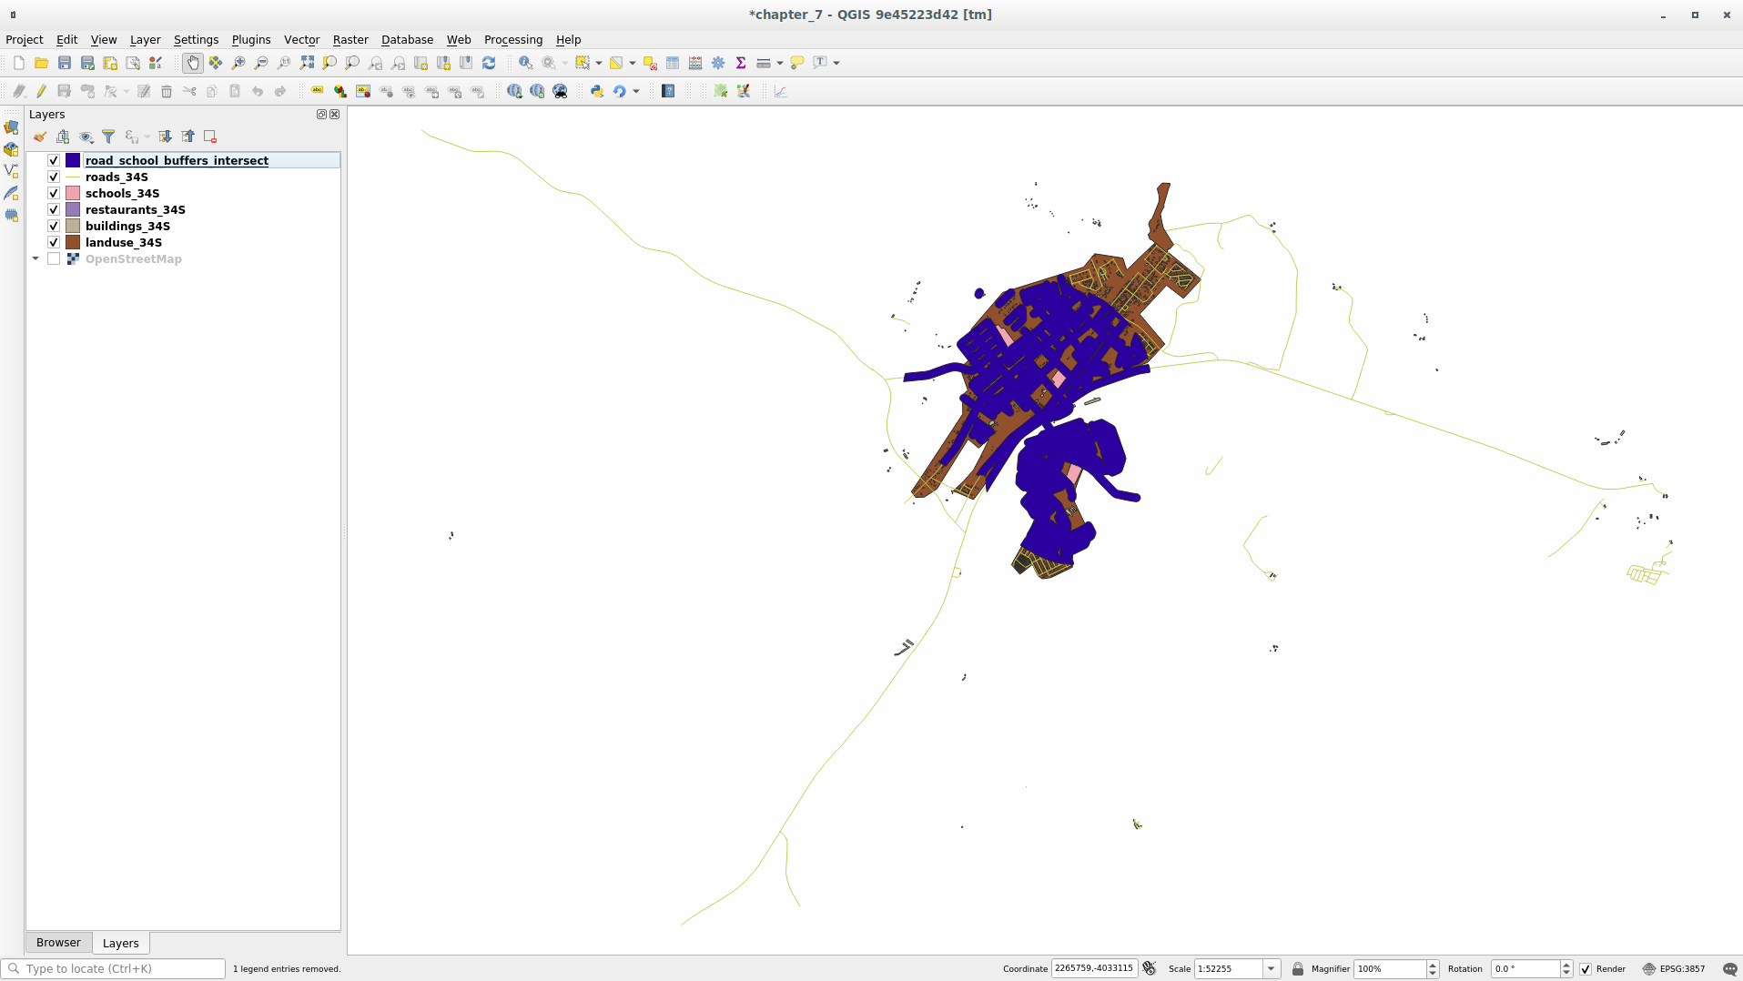Click the Zoom In tool
The width and height of the screenshot is (1743, 981).
point(238,63)
